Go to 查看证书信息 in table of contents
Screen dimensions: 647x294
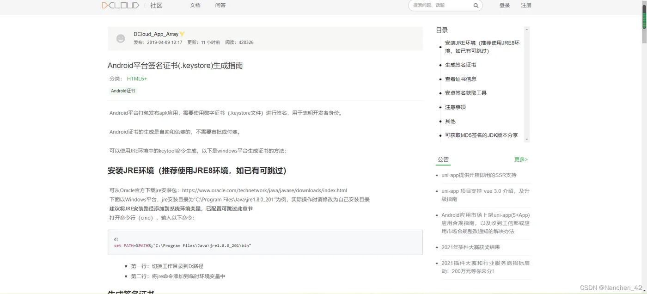coord(460,79)
